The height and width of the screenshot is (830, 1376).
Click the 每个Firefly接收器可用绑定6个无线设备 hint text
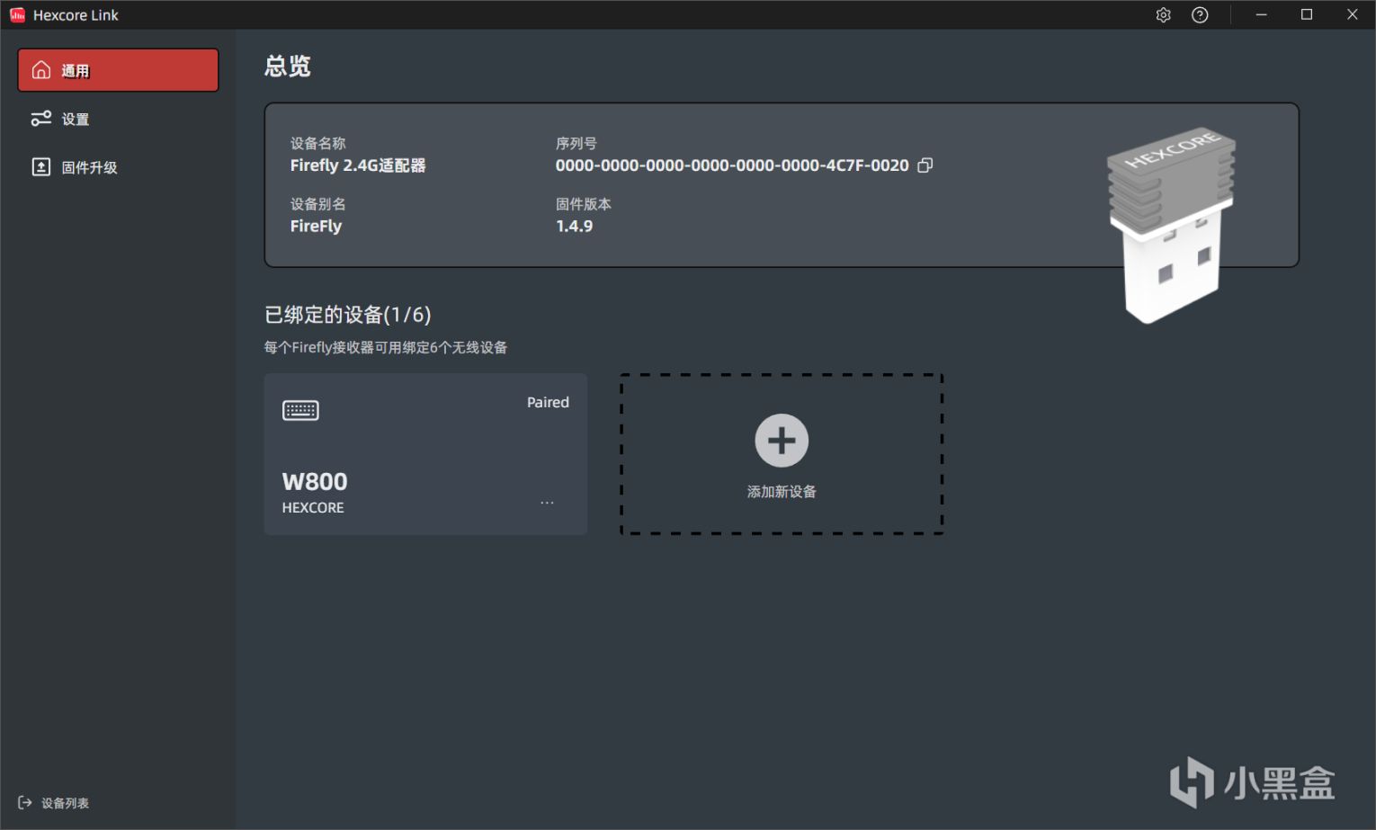[x=386, y=348]
